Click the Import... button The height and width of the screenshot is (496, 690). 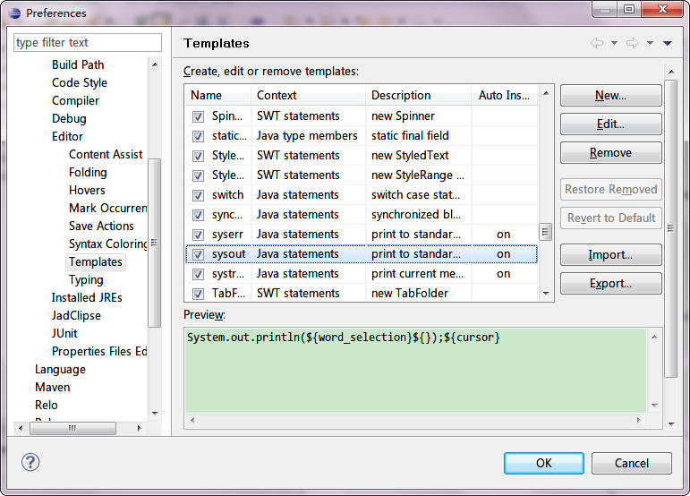(610, 255)
